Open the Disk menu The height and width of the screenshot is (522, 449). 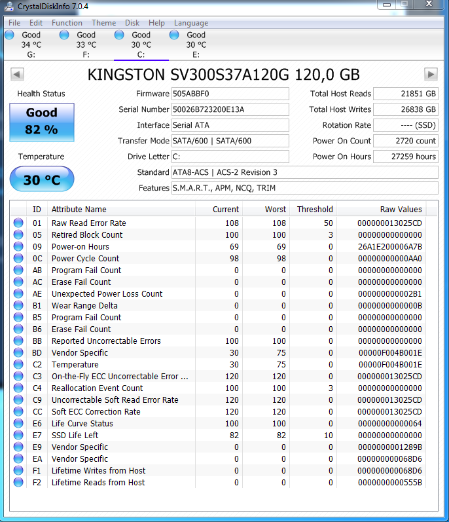pyautogui.click(x=132, y=23)
